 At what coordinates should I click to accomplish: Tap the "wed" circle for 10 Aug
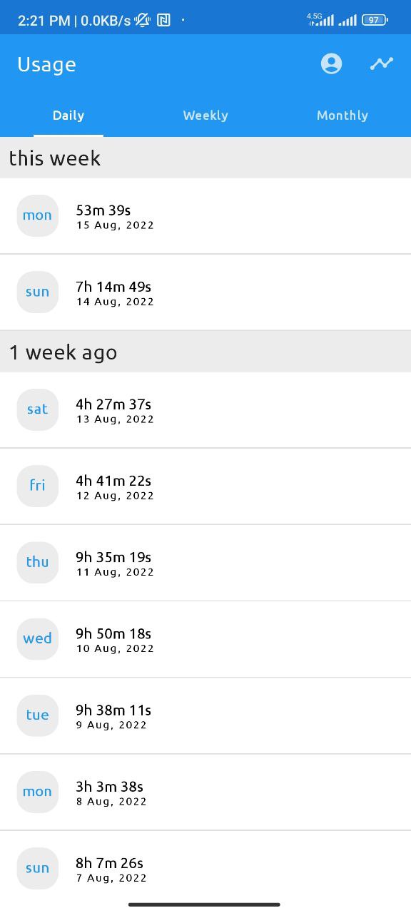[x=37, y=638]
